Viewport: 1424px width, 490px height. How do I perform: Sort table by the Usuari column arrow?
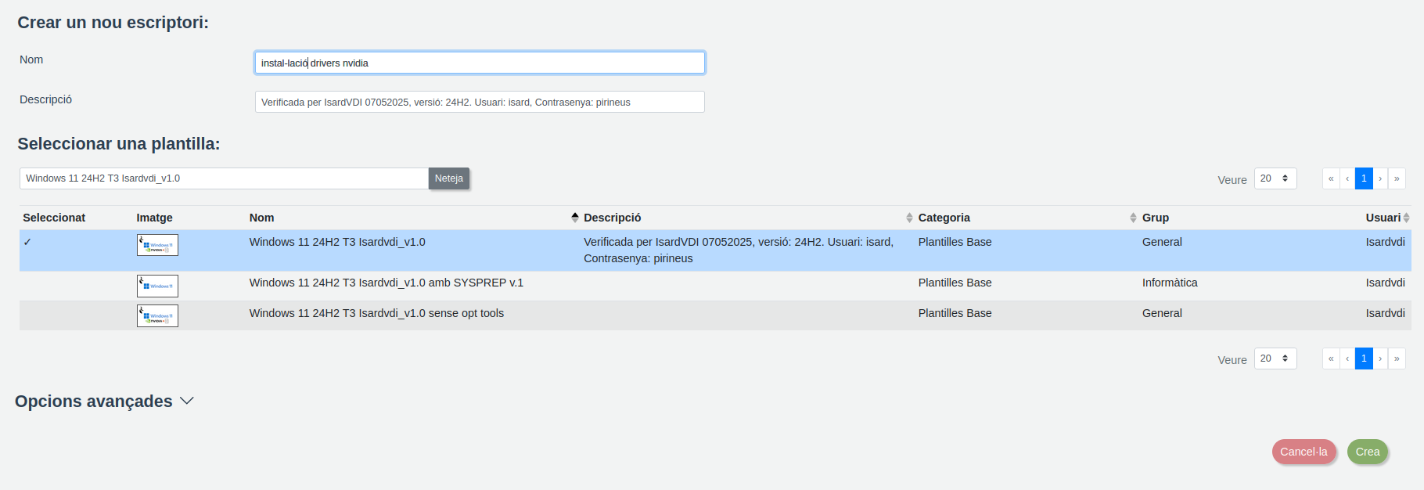pos(1406,218)
